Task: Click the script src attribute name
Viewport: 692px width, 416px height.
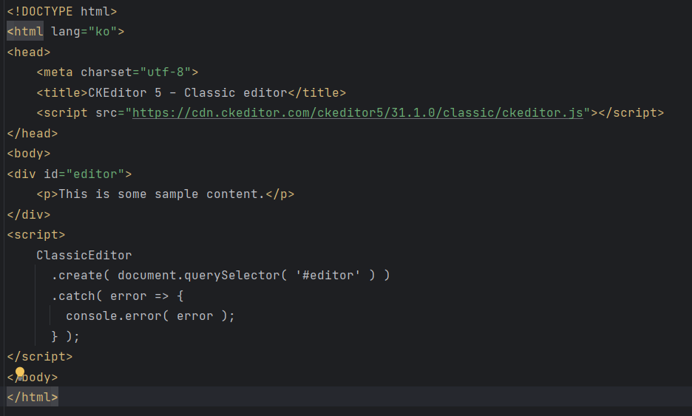Action: point(106,113)
